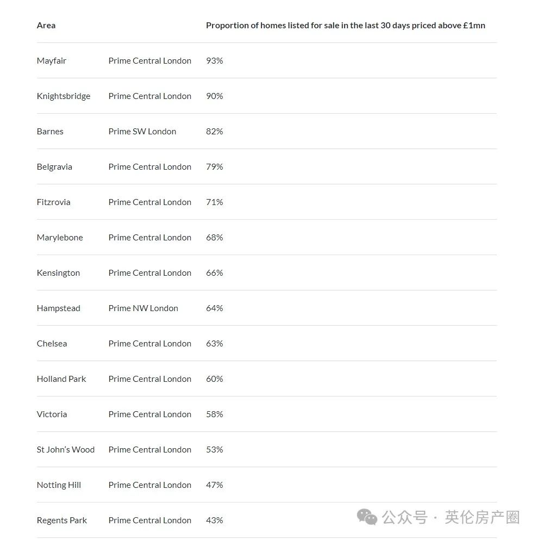The width and height of the screenshot is (537, 539).
Task: Select the Chelsea 63% value
Action: click(214, 344)
